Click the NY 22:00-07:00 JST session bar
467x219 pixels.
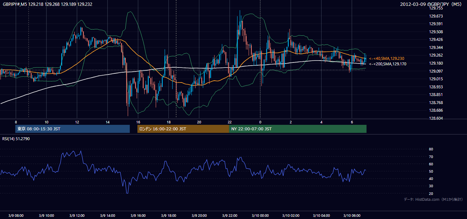click(x=297, y=129)
